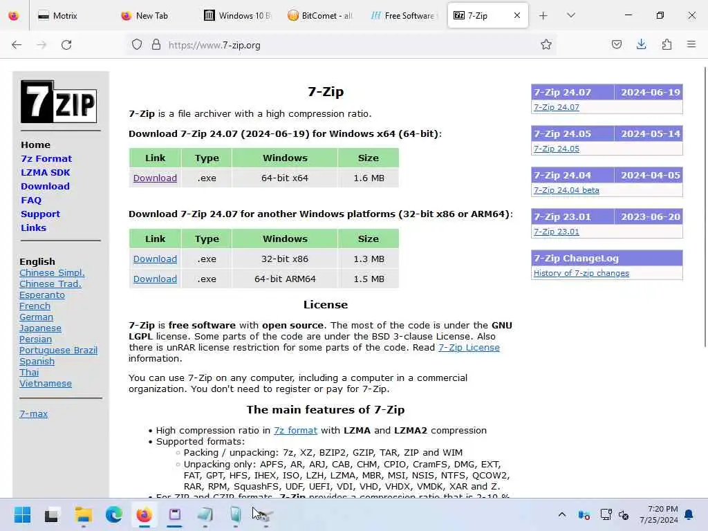Click the 7-Zip logo image
Image resolution: width=708 pixels, height=531 pixels.
click(x=59, y=102)
